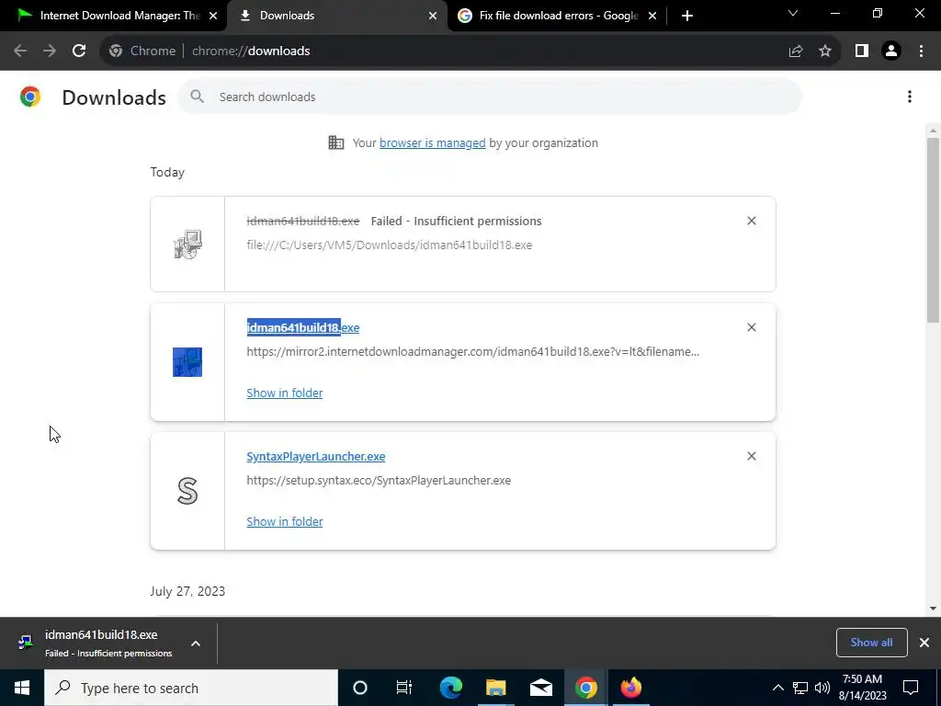Show hidden system tray icons
Image resolution: width=941 pixels, height=706 pixels.
[777, 688]
